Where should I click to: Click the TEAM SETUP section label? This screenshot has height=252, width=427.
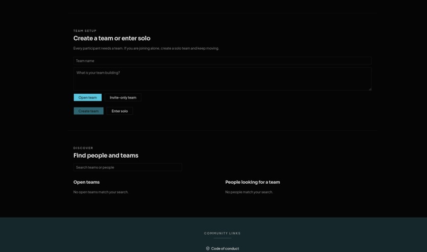tap(85, 31)
